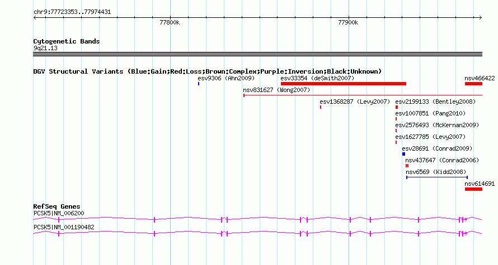The height and width of the screenshot is (265, 498).
Task: Click the PCSK5|NM_001190482 gene label
Action: [x=64, y=227]
